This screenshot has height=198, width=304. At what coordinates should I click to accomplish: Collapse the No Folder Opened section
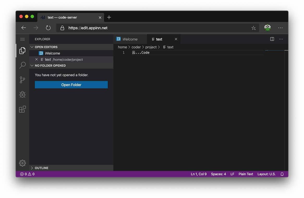point(50,66)
